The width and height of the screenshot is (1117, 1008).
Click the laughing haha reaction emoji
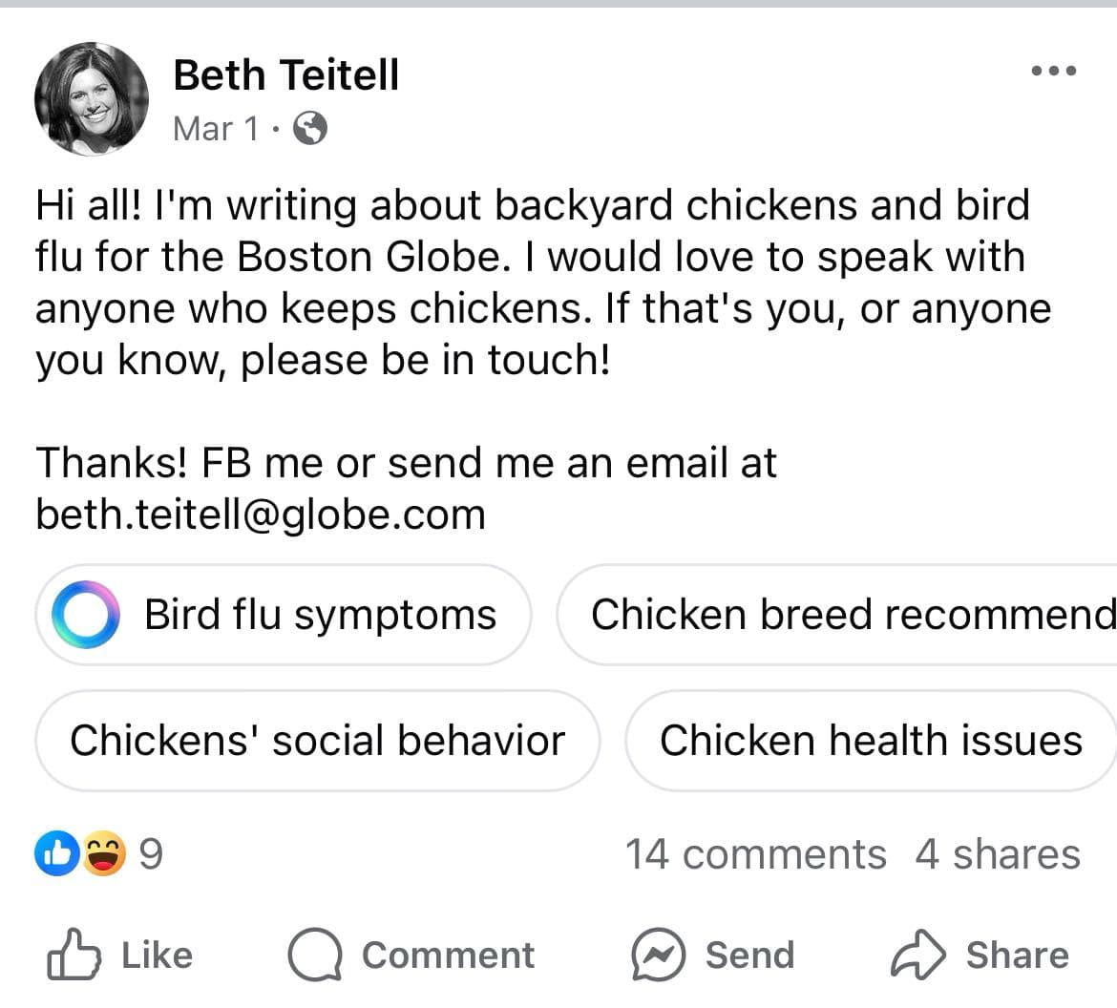(x=104, y=852)
